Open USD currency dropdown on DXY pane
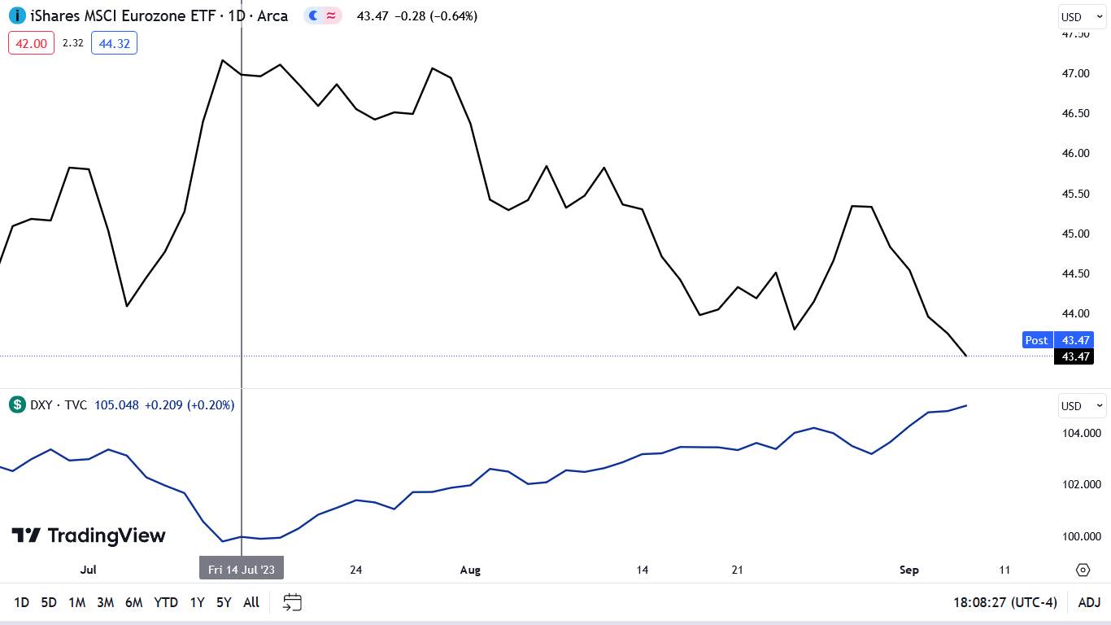This screenshot has width=1111, height=625. coord(1083,405)
